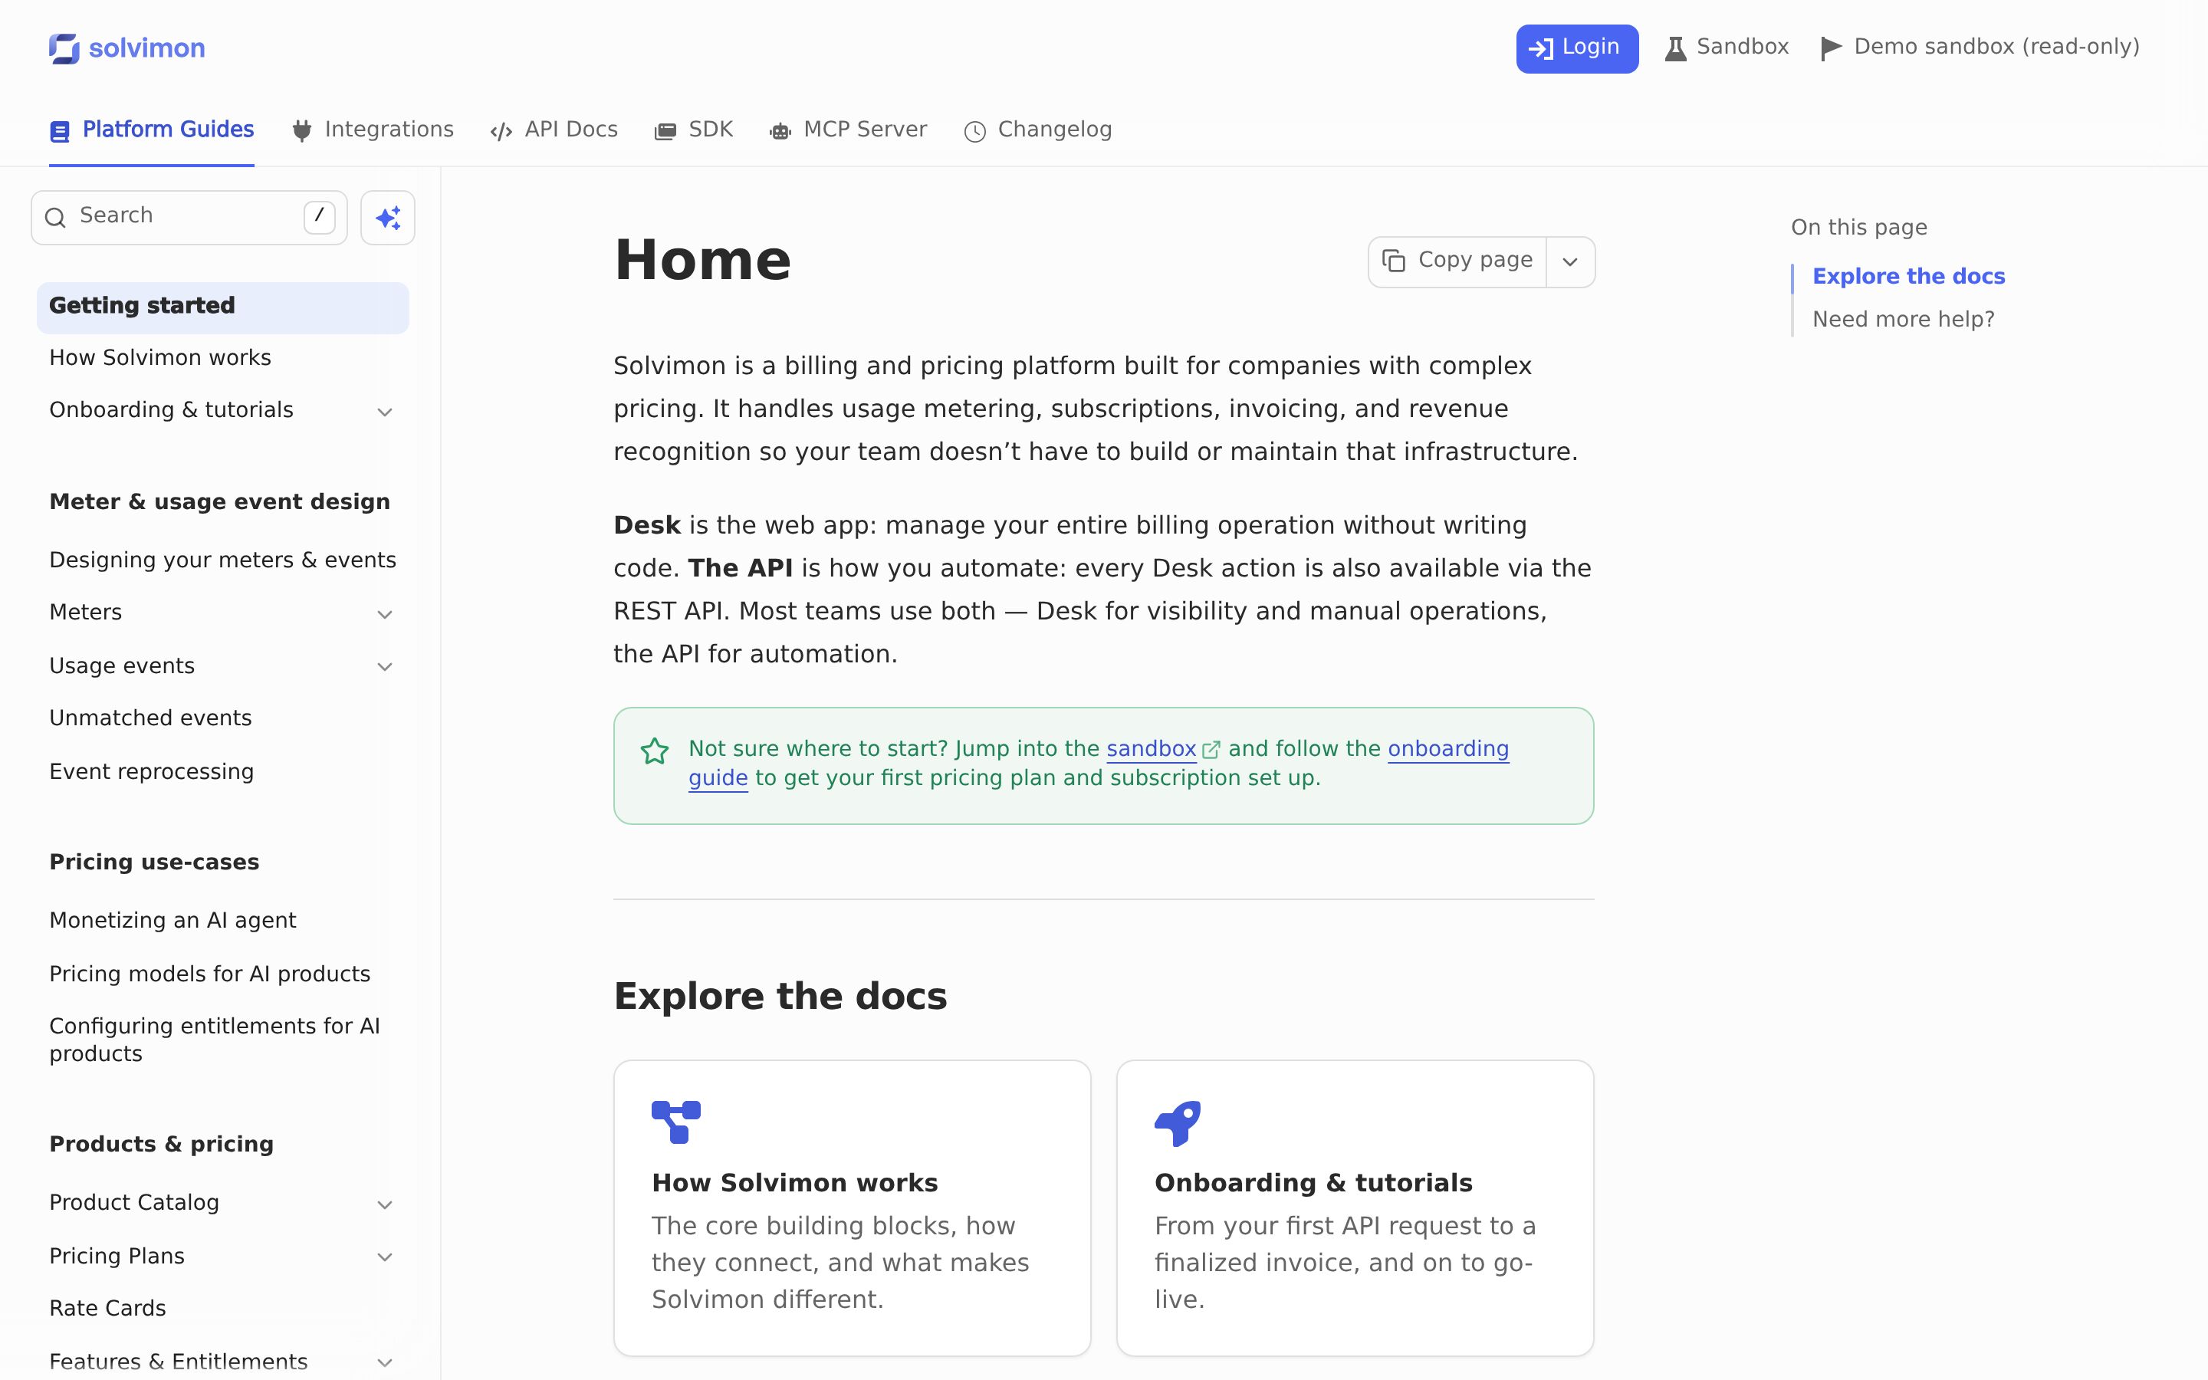Expand Pricing Plans in sidebar
This screenshot has height=1380, width=2208.
[x=385, y=1257]
